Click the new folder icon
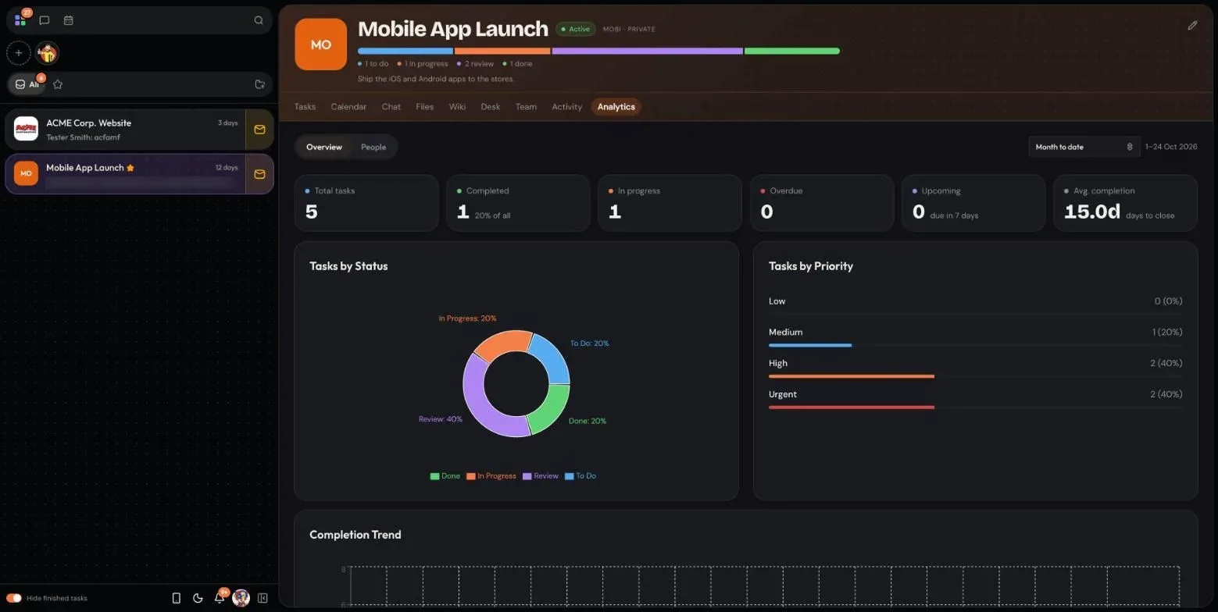Screen dimensions: 1218x612 coord(260,84)
